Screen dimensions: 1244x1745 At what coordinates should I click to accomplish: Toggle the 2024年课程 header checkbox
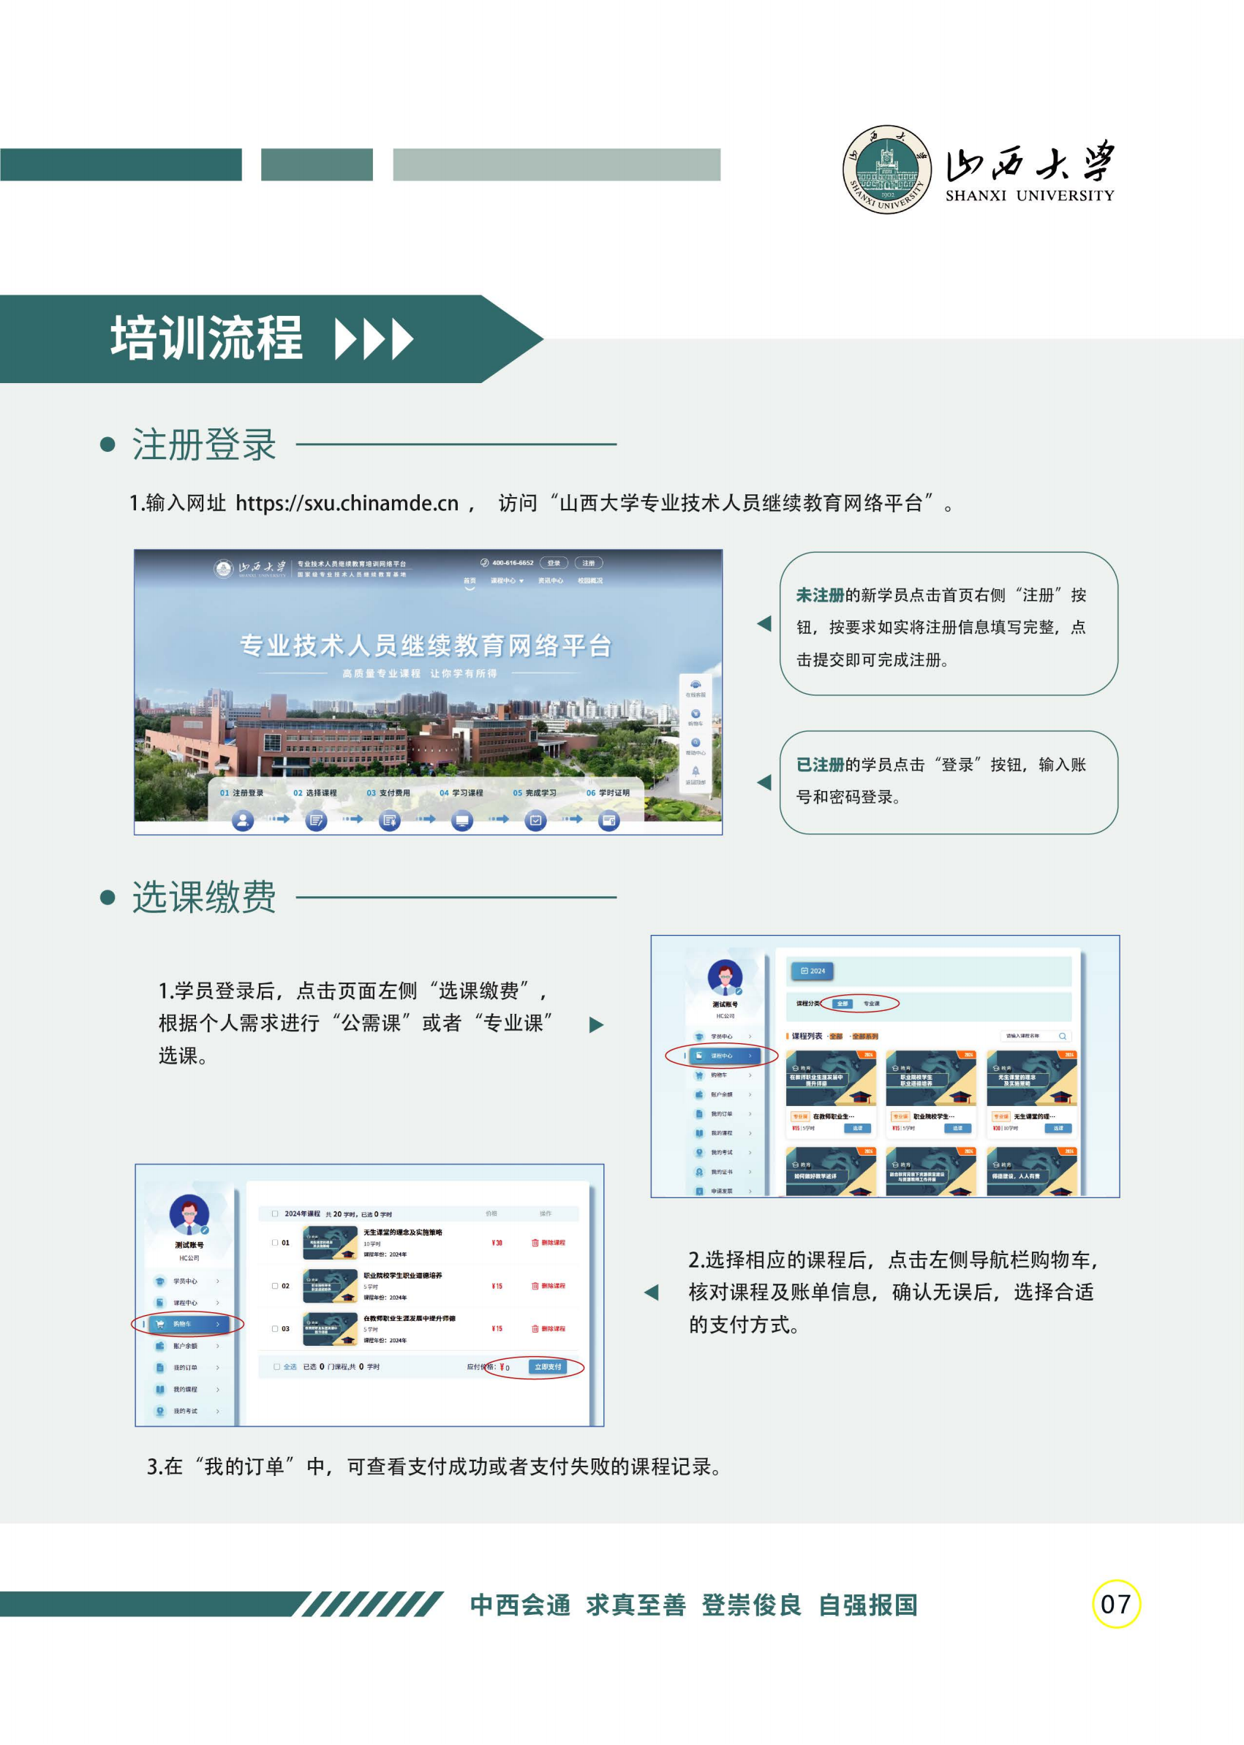(275, 1214)
